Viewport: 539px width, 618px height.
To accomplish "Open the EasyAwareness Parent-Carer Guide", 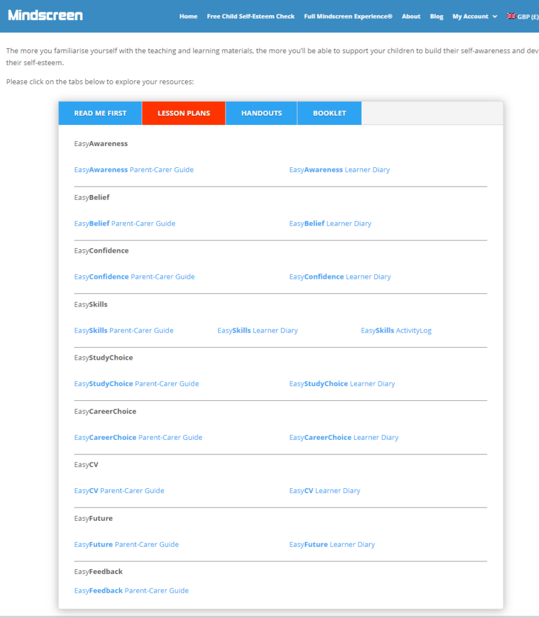I will (x=133, y=170).
